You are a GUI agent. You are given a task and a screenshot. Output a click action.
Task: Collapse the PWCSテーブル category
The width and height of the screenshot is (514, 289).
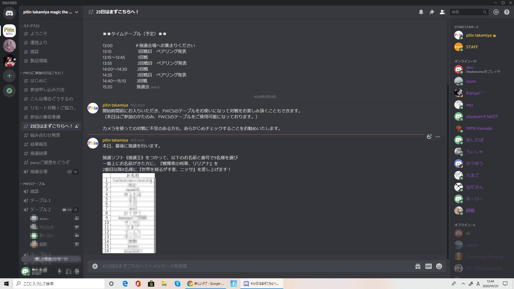[x=32, y=184]
